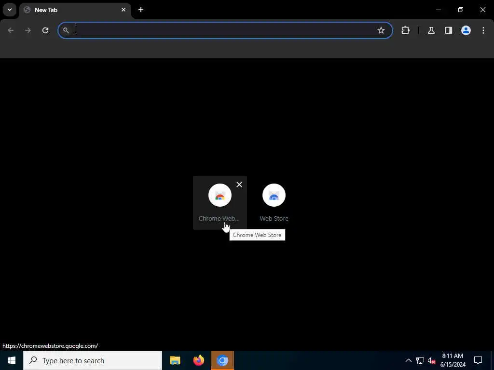Image resolution: width=494 pixels, height=370 pixels.
Task: Open the tab search dropdown arrow
Action: 10,10
